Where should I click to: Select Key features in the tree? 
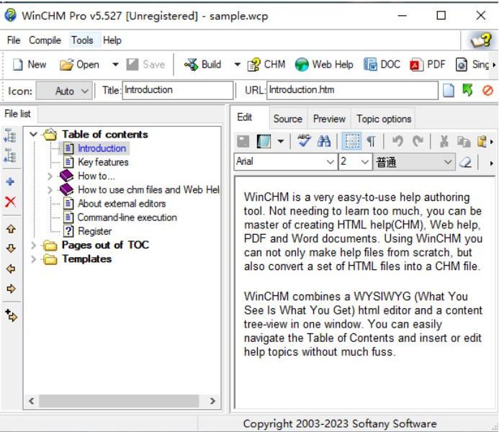pyautogui.click(x=103, y=162)
